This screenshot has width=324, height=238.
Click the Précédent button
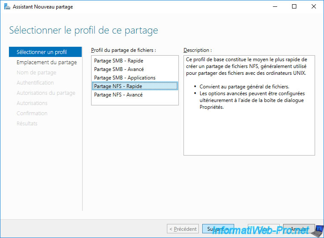click(183, 229)
